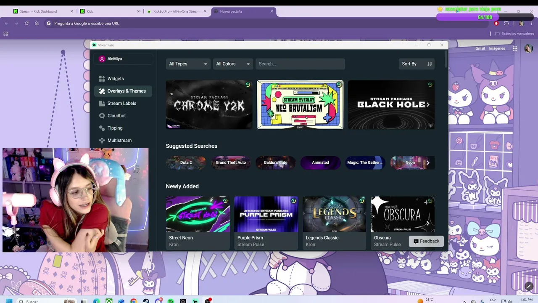Open the Imágenes link
The image size is (538, 303).
click(x=497, y=48)
